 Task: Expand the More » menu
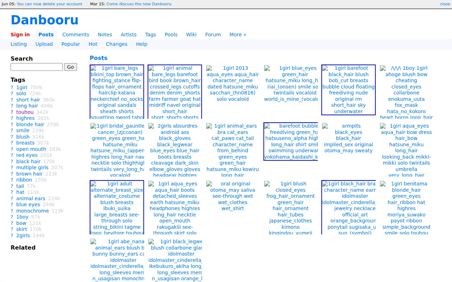coord(238,35)
